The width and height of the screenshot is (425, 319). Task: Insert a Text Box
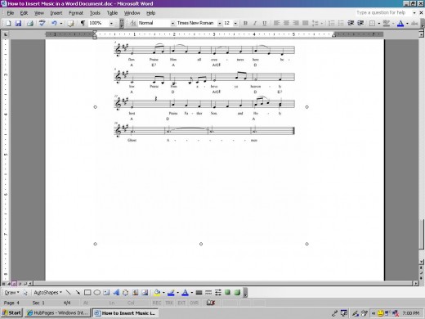[x=106, y=293]
